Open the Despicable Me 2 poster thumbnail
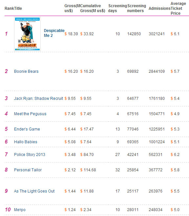The height and width of the screenshot is (216, 189). coord(28,34)
